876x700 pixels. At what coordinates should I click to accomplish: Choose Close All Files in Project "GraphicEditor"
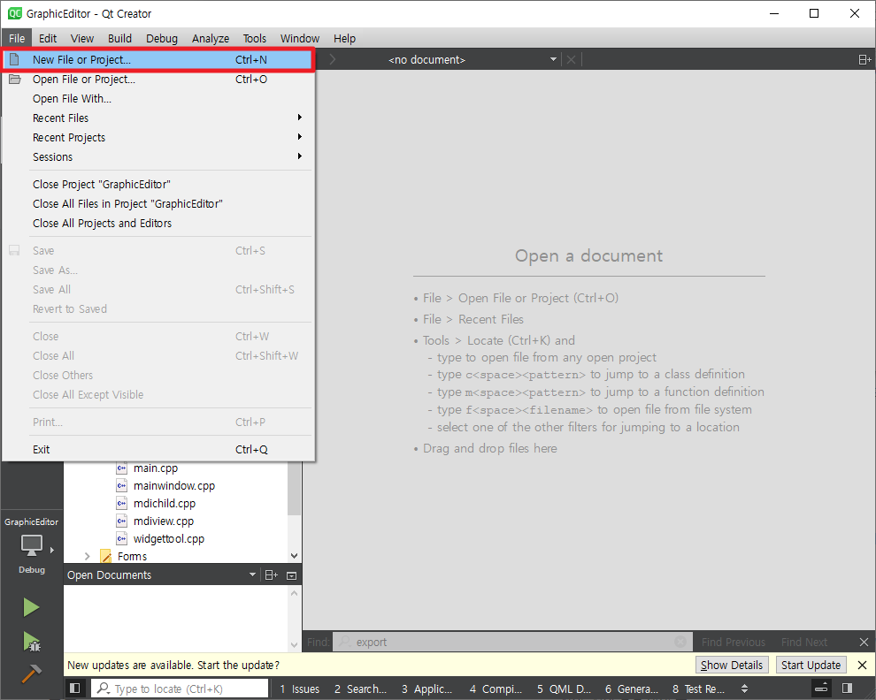pyautogui.click(x=158, y=204)
